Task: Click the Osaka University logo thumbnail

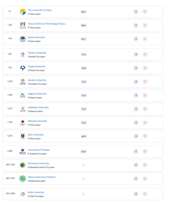Action: pyautogui.click(x=23, y=68)
